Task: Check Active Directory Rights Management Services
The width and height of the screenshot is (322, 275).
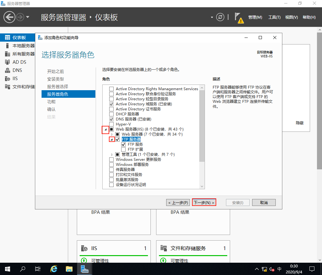Action: [x=111, y=89]
